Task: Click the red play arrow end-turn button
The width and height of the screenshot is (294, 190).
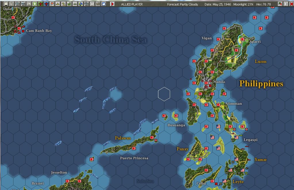Action: click(112, 4)
